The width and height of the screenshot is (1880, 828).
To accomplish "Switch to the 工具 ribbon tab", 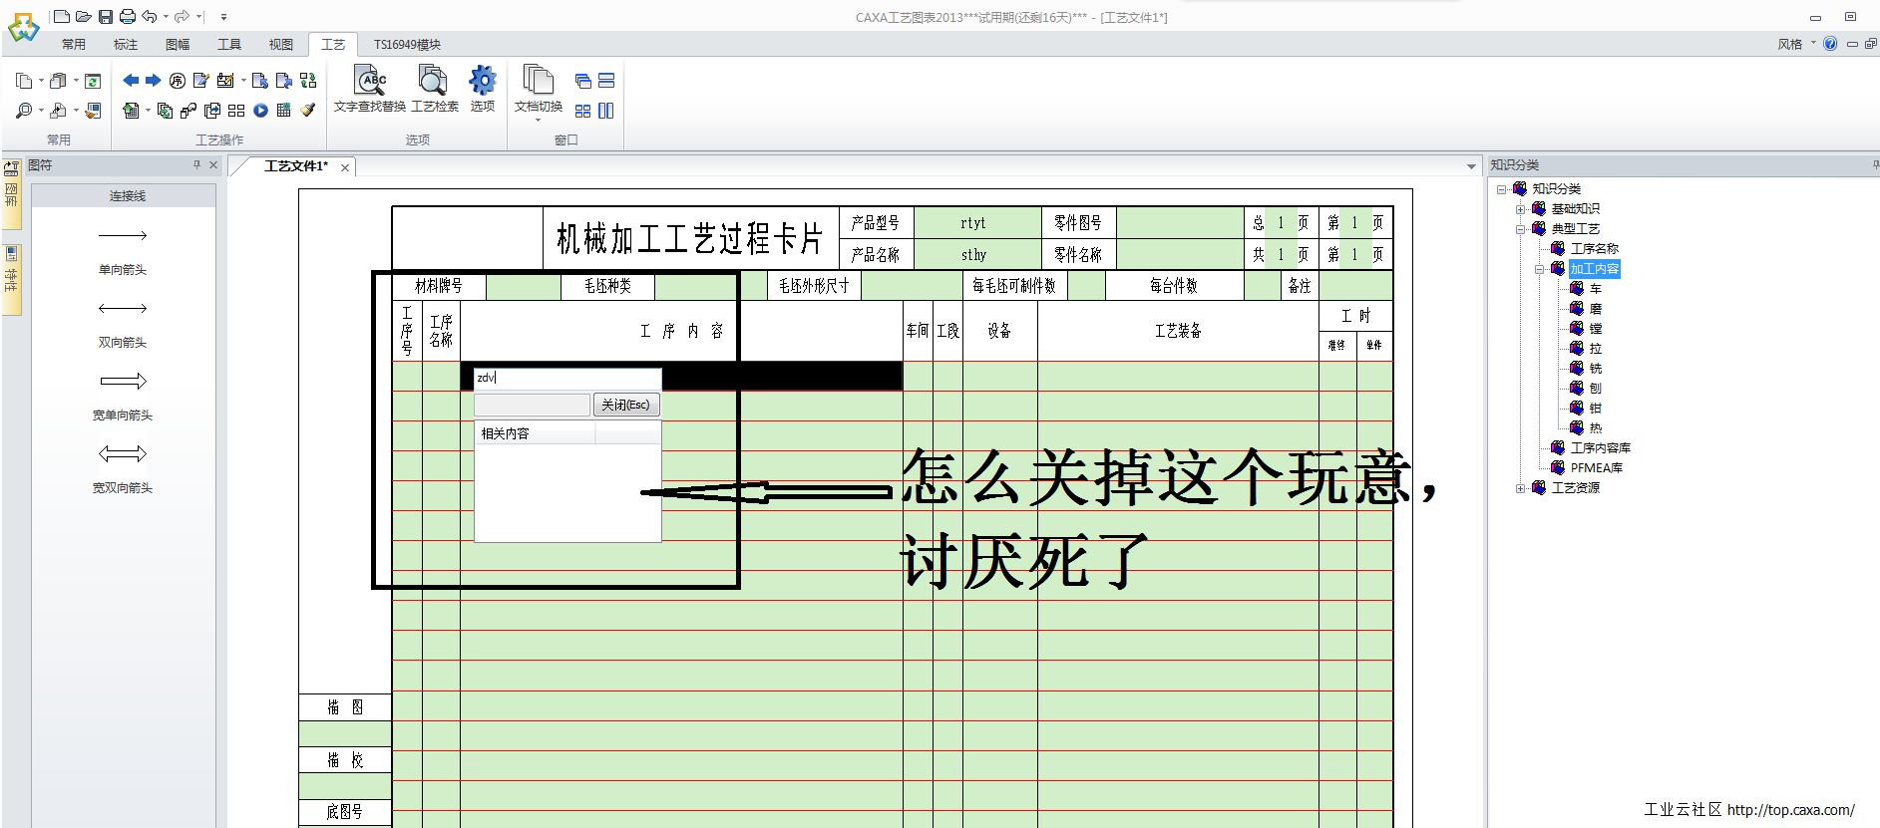I will coord(229,44).
